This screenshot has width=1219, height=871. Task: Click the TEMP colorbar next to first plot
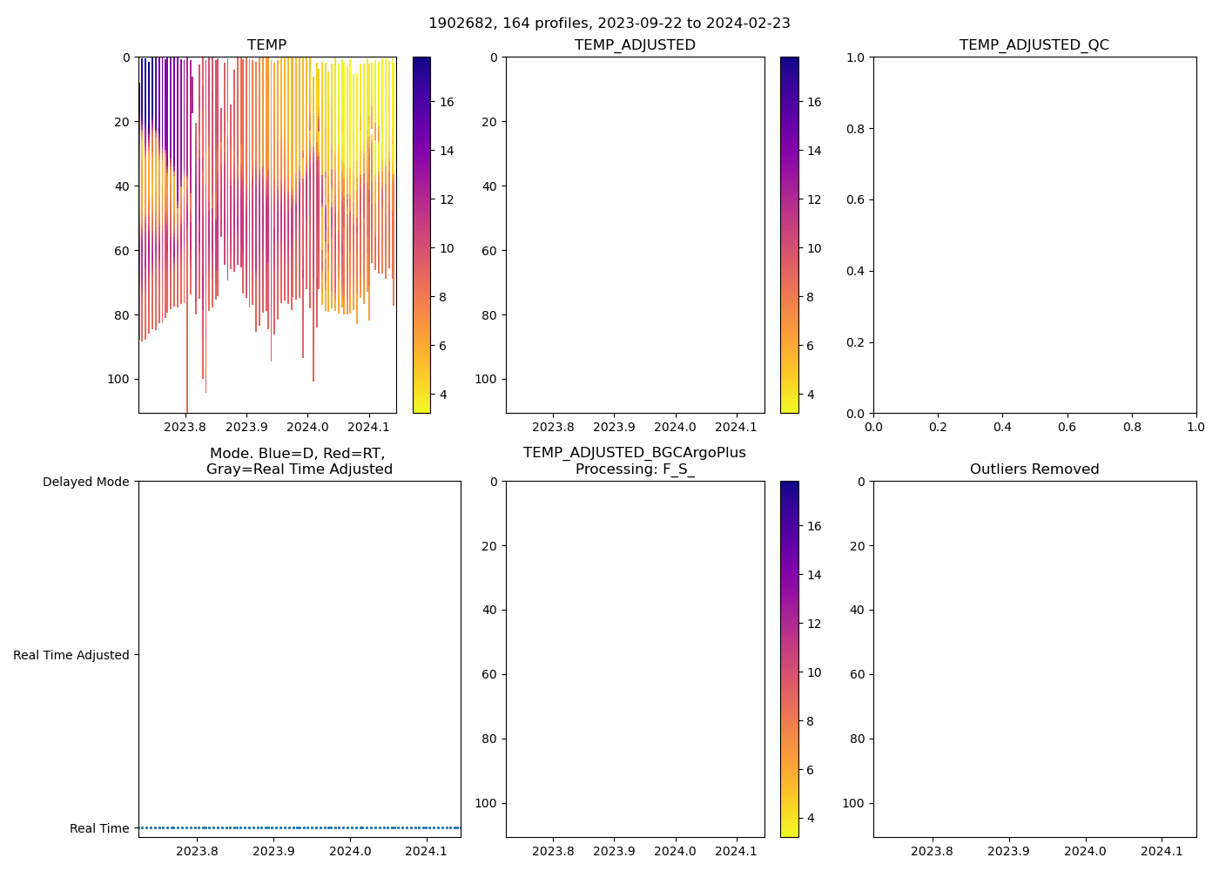tap(421, 235)
